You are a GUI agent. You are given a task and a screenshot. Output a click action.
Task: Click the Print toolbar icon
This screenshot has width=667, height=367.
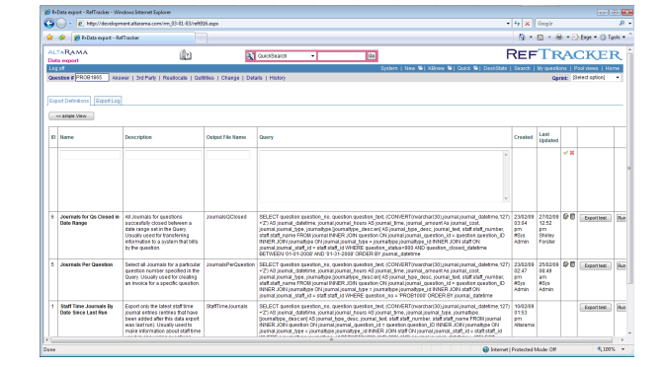point(559,37)
